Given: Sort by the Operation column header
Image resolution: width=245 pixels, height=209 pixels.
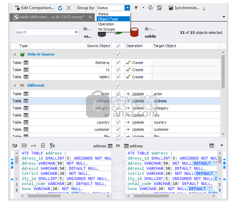Looking at the screenshot, I should click(138, 46).
